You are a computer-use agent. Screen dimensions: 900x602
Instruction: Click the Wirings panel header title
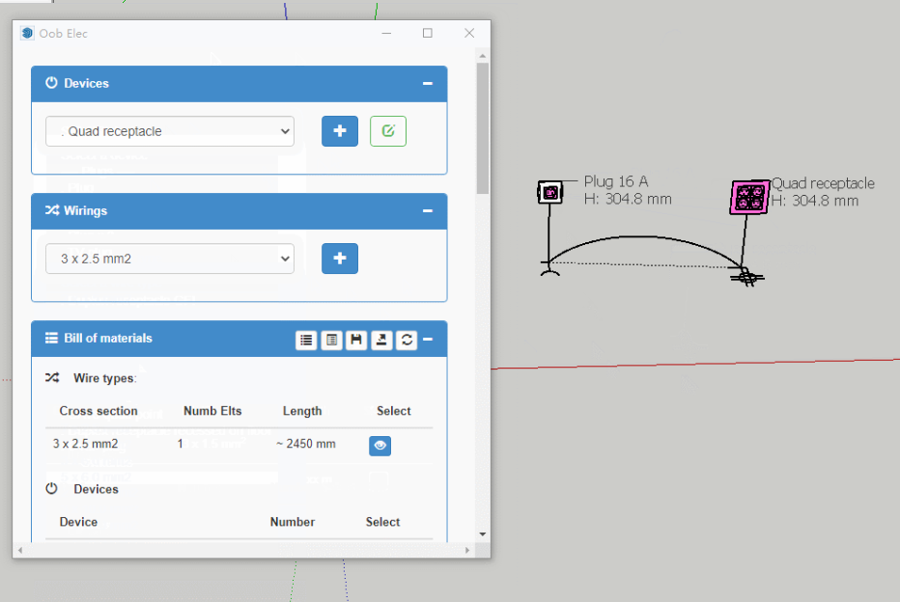click(x=85, y=211)
